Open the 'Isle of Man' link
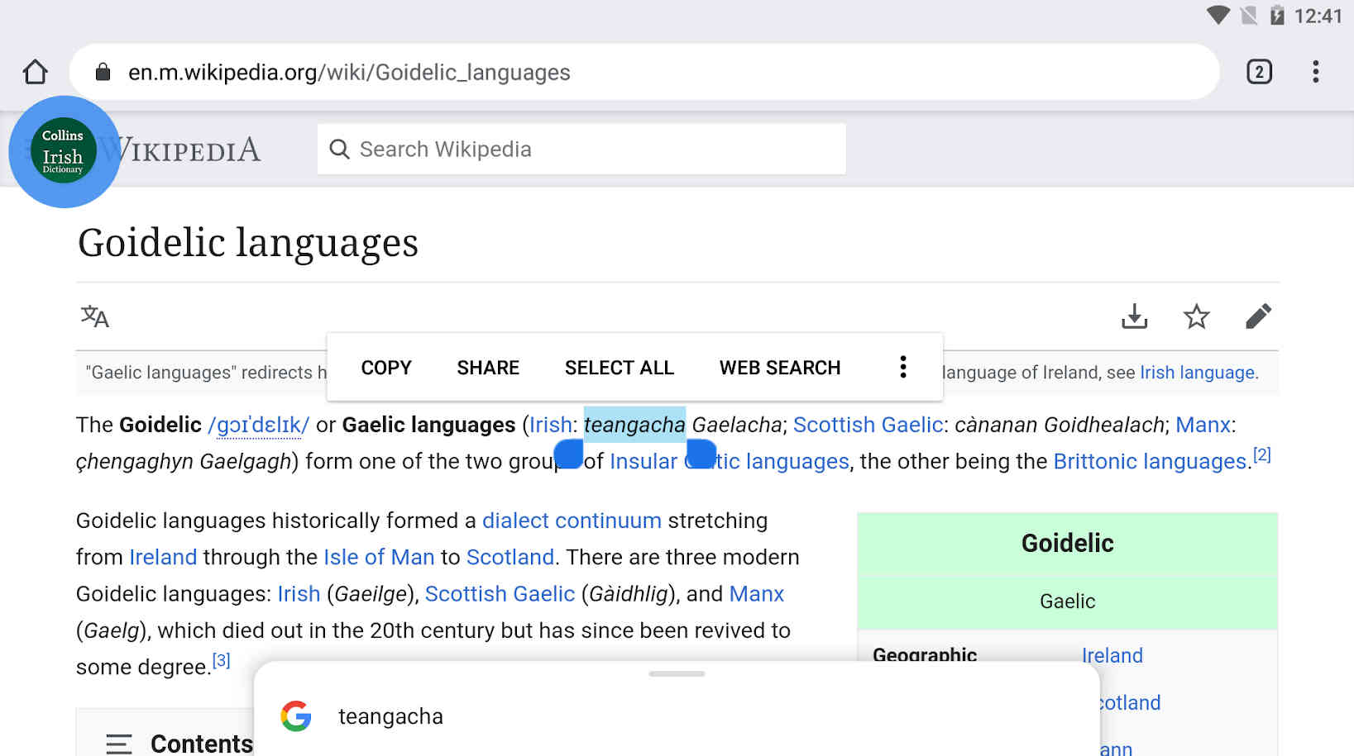 (x=379, y=557)
